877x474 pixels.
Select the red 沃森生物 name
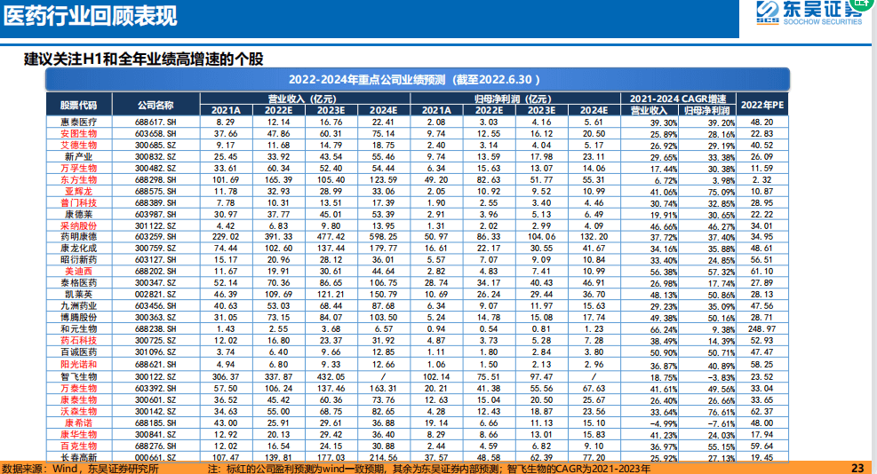(79, 411)
